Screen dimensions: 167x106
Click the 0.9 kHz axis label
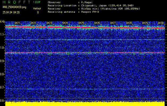tap(2, 61)
